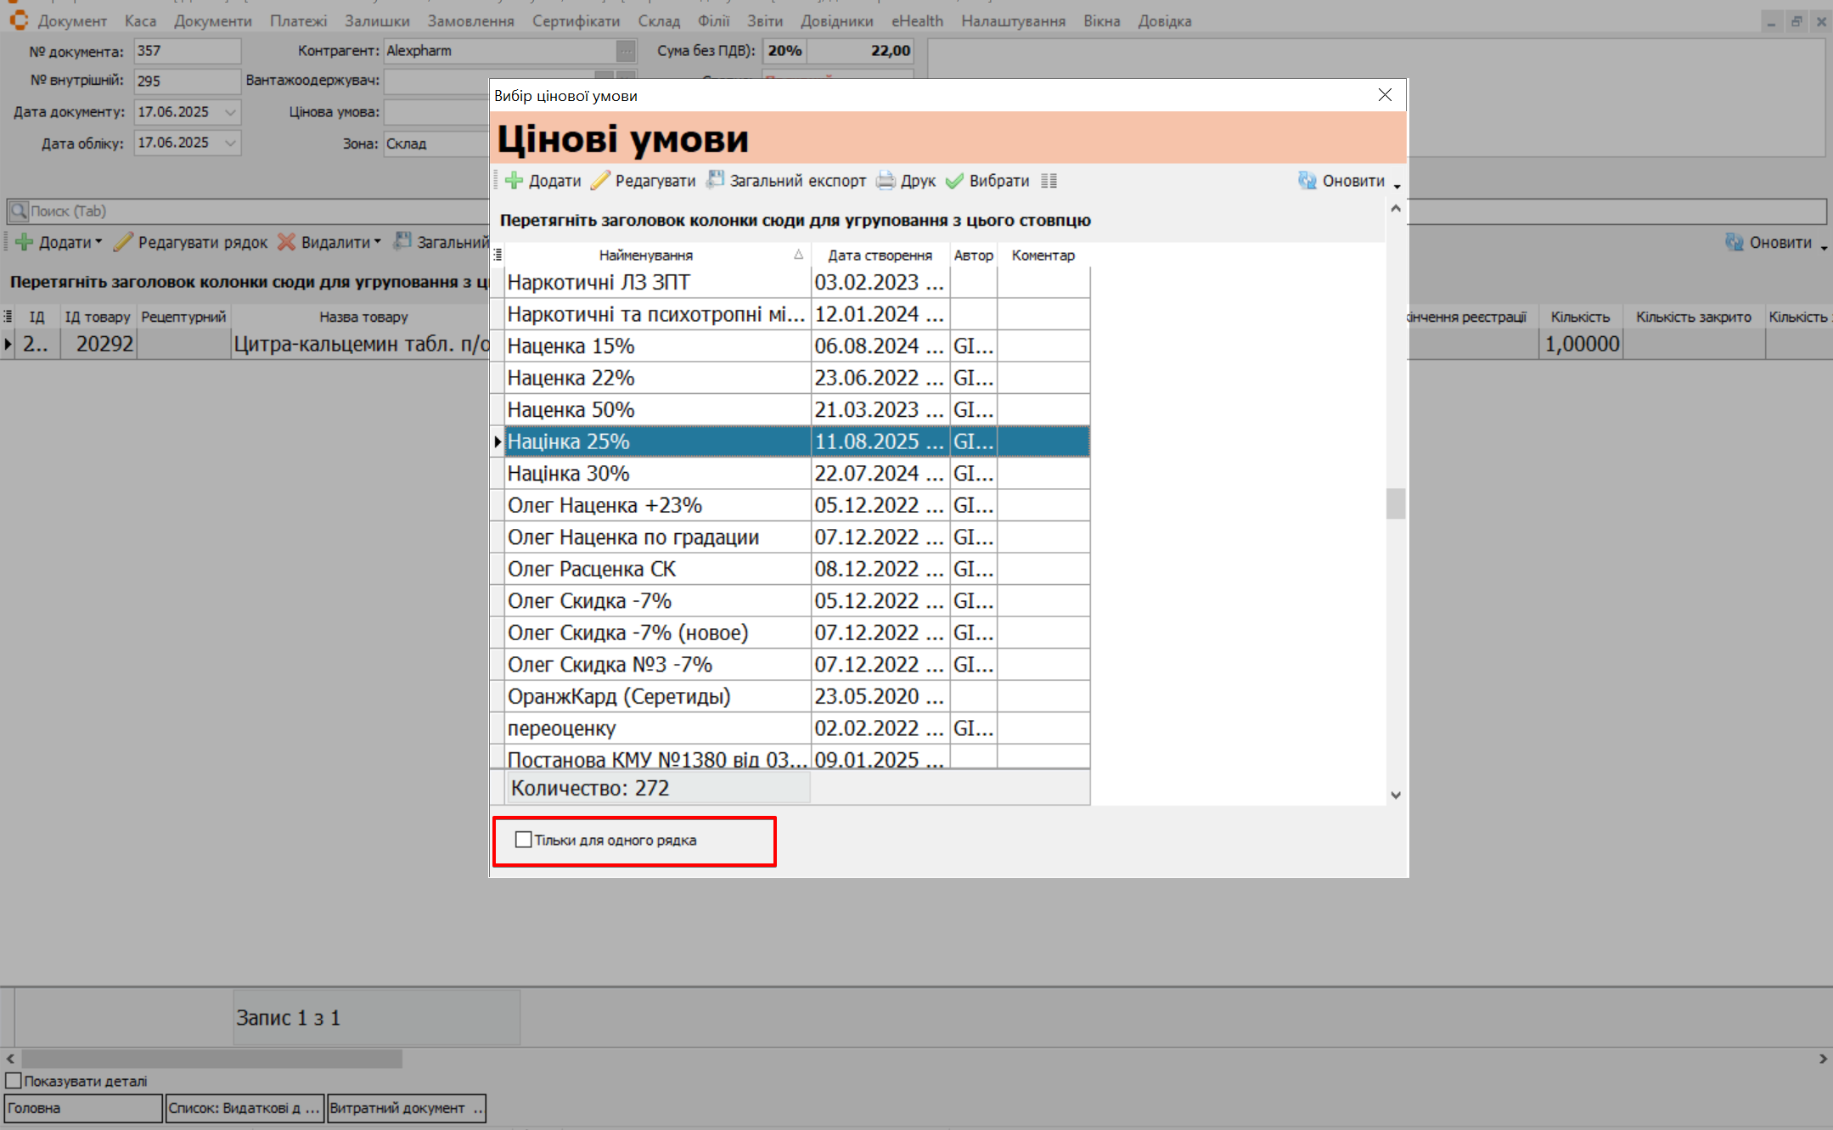
Task: Enable Тільки для одного рядка checkbox
Action: pos(524,840)
